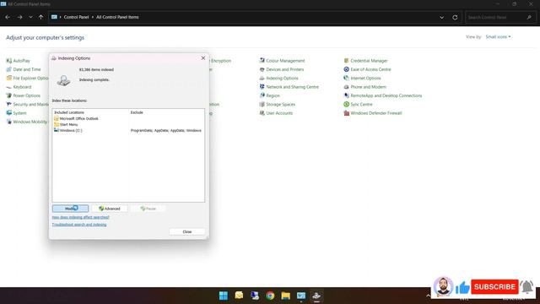Open the Mail app on taskbar
The image size is (540, 304).
coord(239,296)
